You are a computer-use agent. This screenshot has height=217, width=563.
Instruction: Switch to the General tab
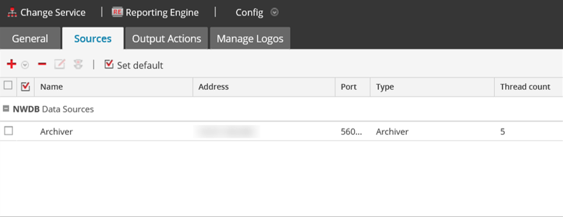(30, 39)
